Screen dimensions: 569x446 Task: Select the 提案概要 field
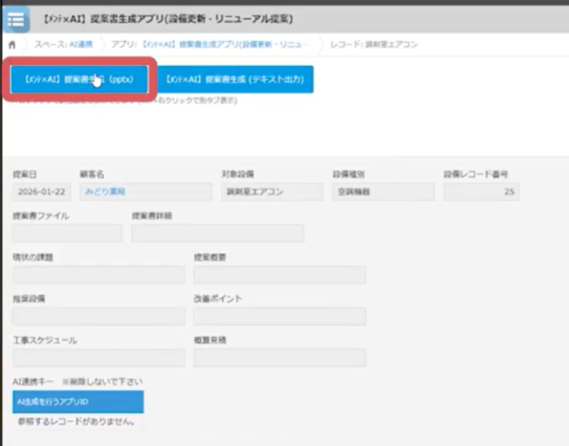point(279,275)
